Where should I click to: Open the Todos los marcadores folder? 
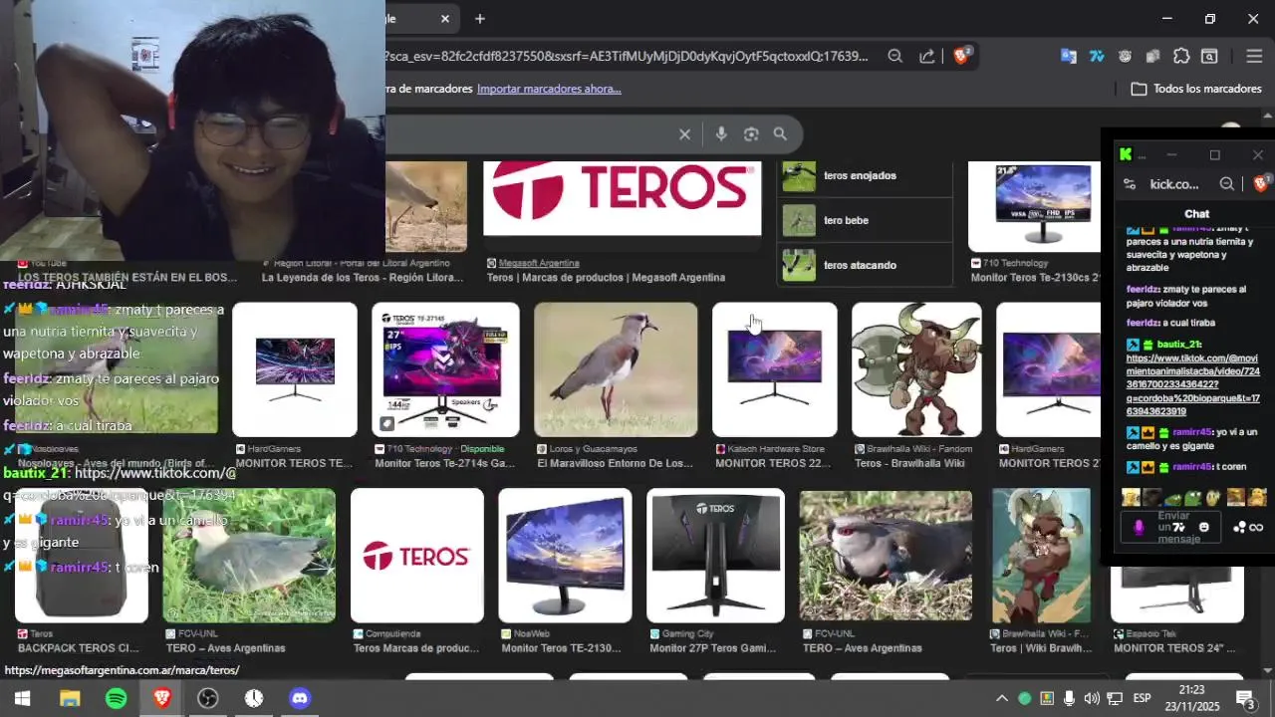[1196, 89]
